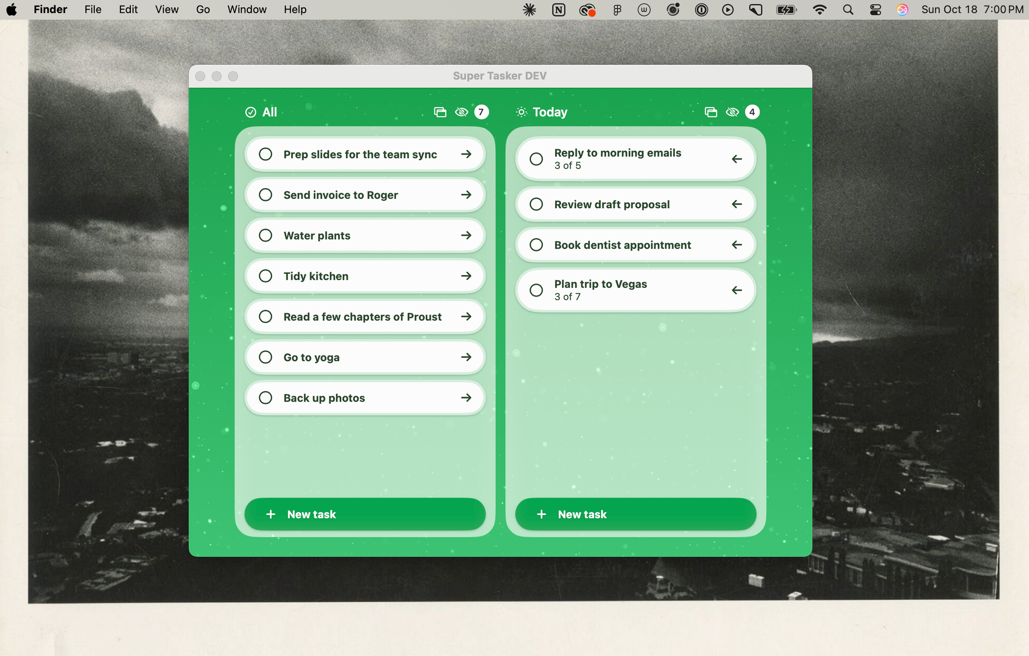Open the Edit menu
Image resolution: width=1029 pixels, height=656 pixels.
pyautogui.click(x=128, y=9)
